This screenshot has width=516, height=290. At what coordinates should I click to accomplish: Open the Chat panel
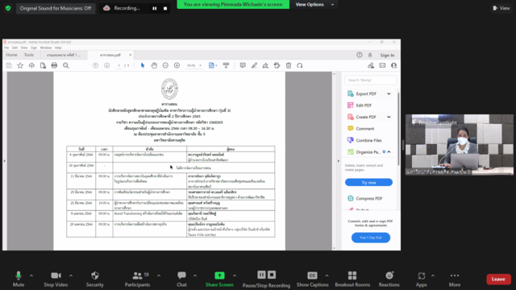tap(181, 275)
